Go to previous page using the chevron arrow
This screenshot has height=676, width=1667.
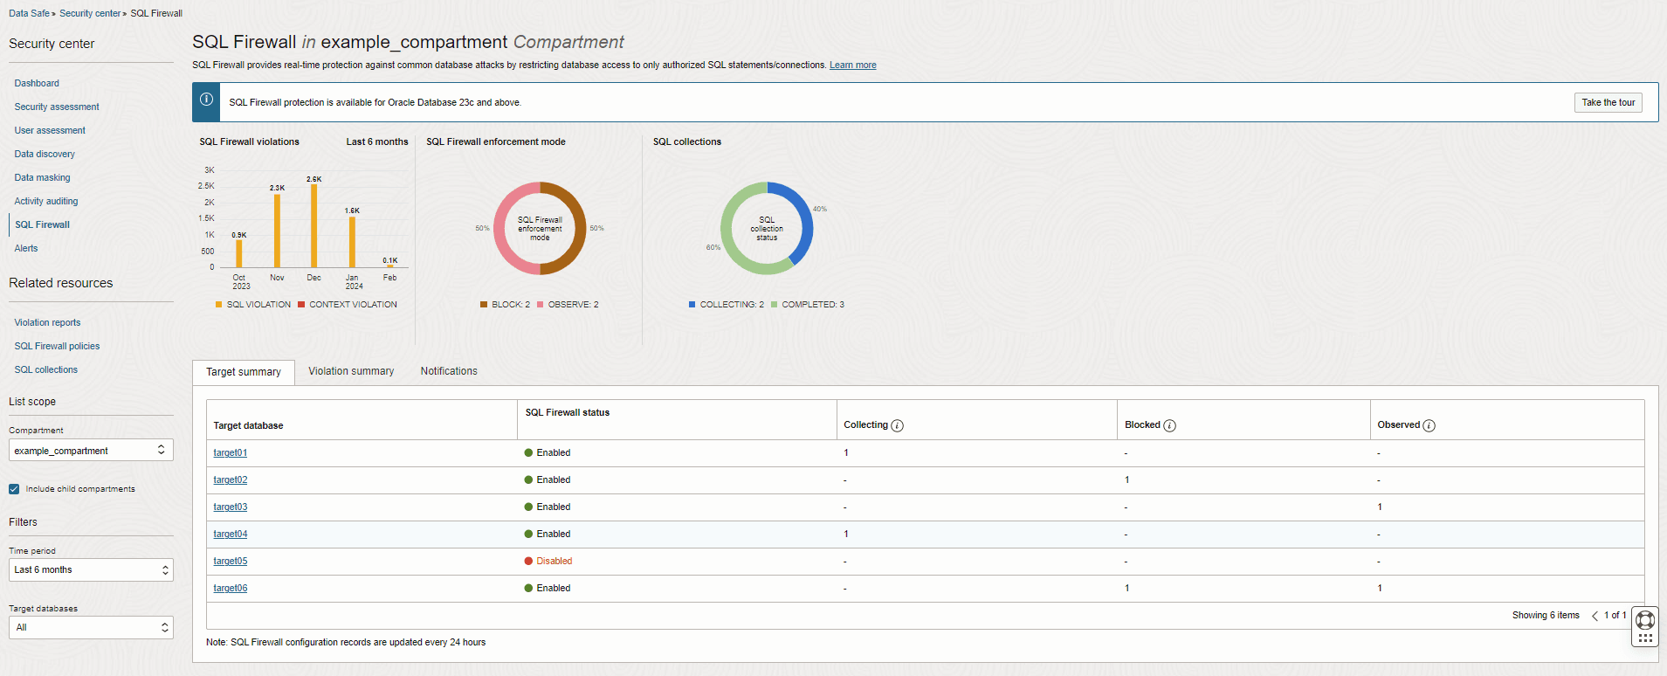pyautogui.click(x=1595, y=616)
